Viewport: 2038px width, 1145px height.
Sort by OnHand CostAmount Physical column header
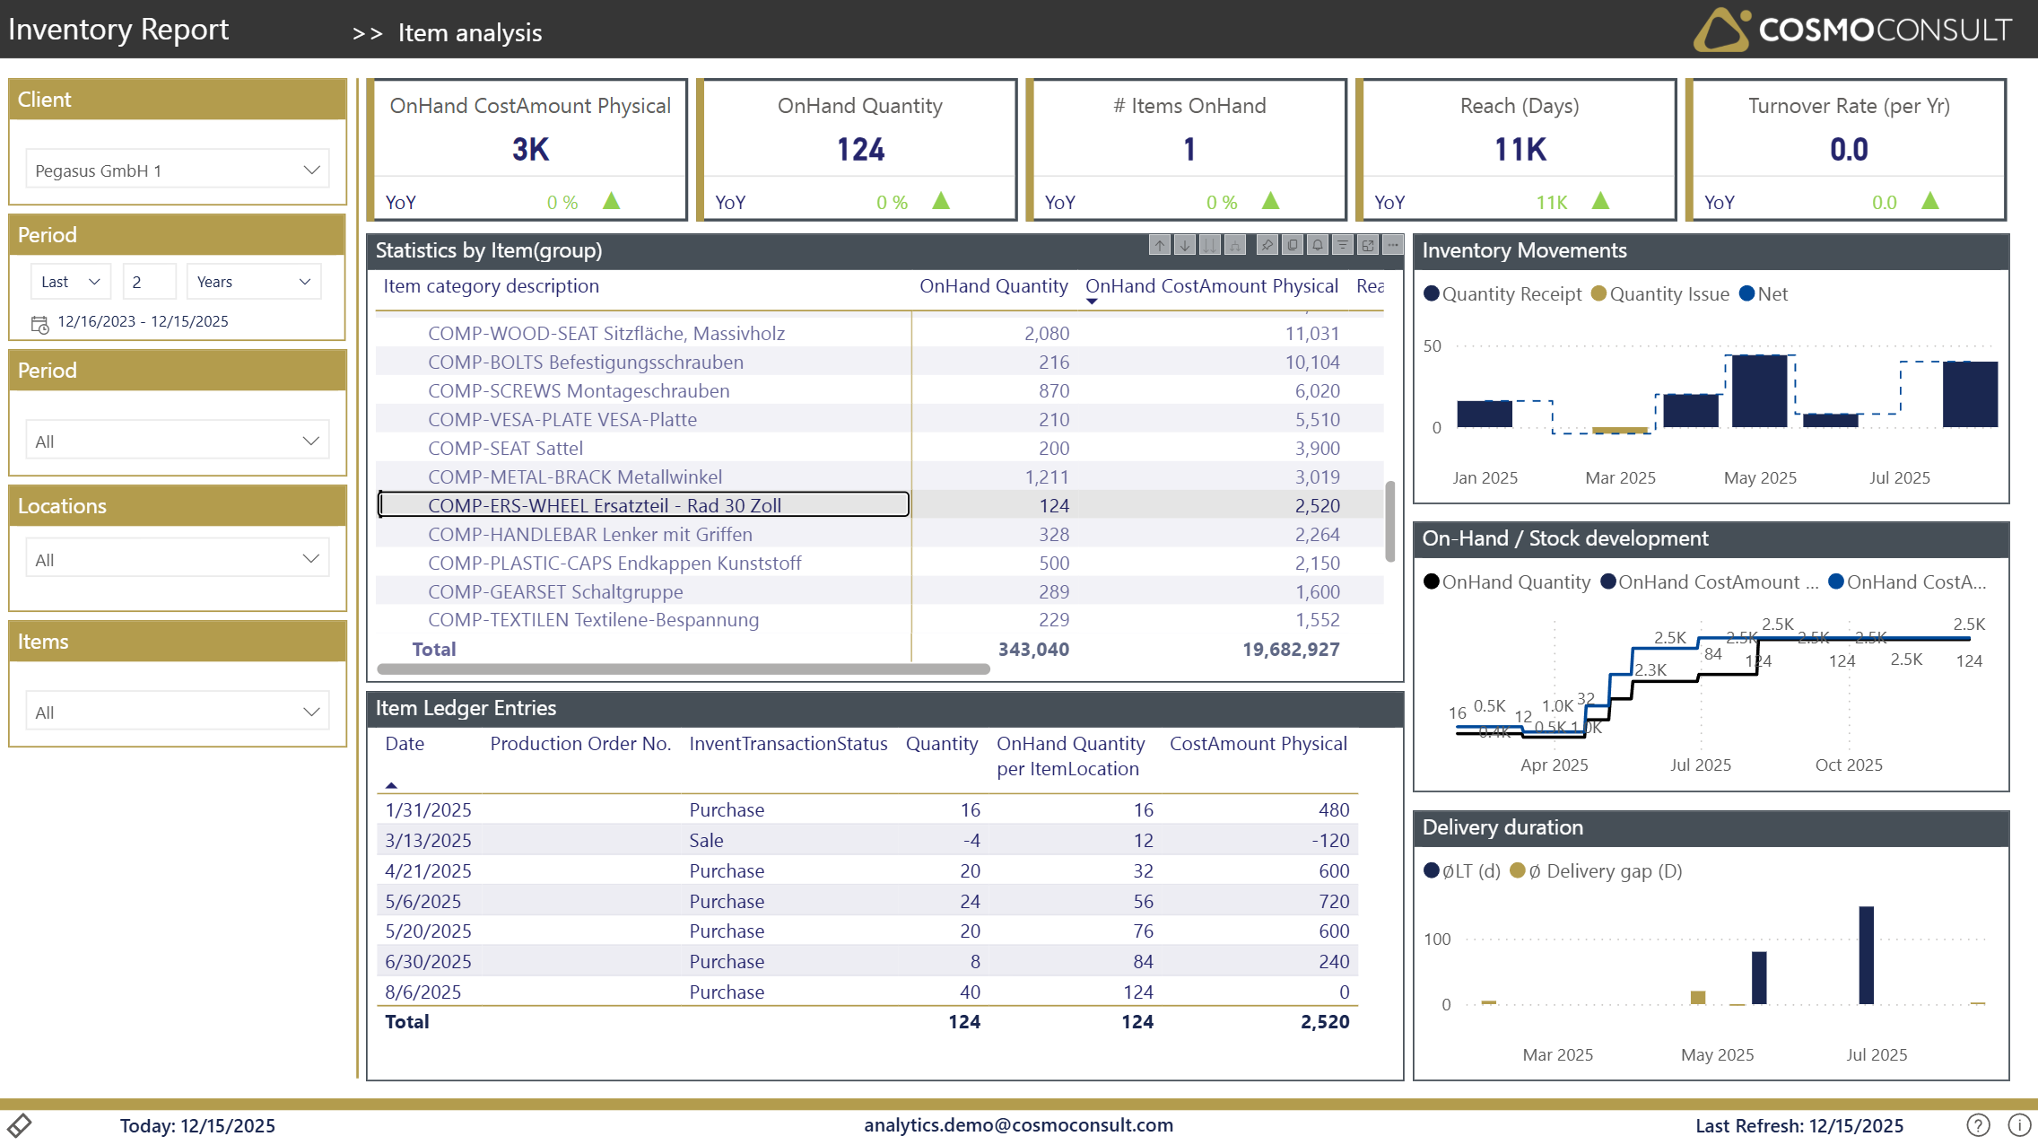pos(1211,285)
